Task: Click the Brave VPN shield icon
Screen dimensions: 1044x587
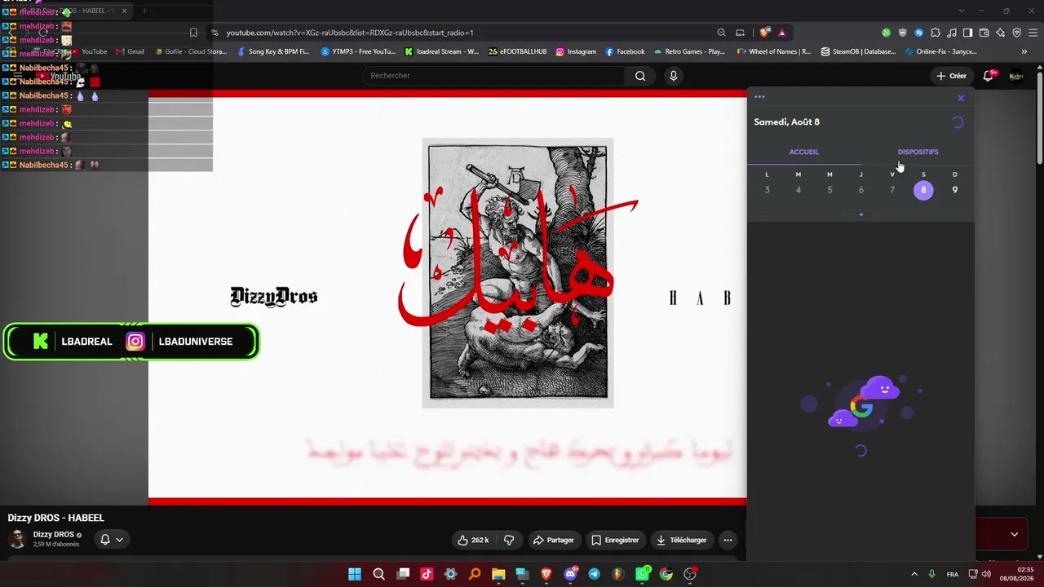Action: coord(1016,33)
